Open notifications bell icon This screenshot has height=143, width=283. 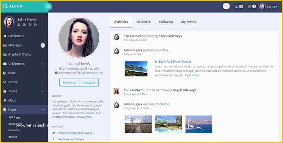coord(236,7)
